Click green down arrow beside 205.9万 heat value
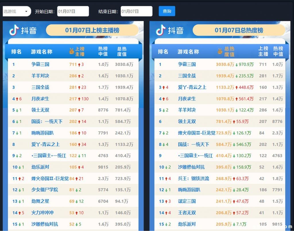This screenshot has width=294, height=231. (234, 224)
